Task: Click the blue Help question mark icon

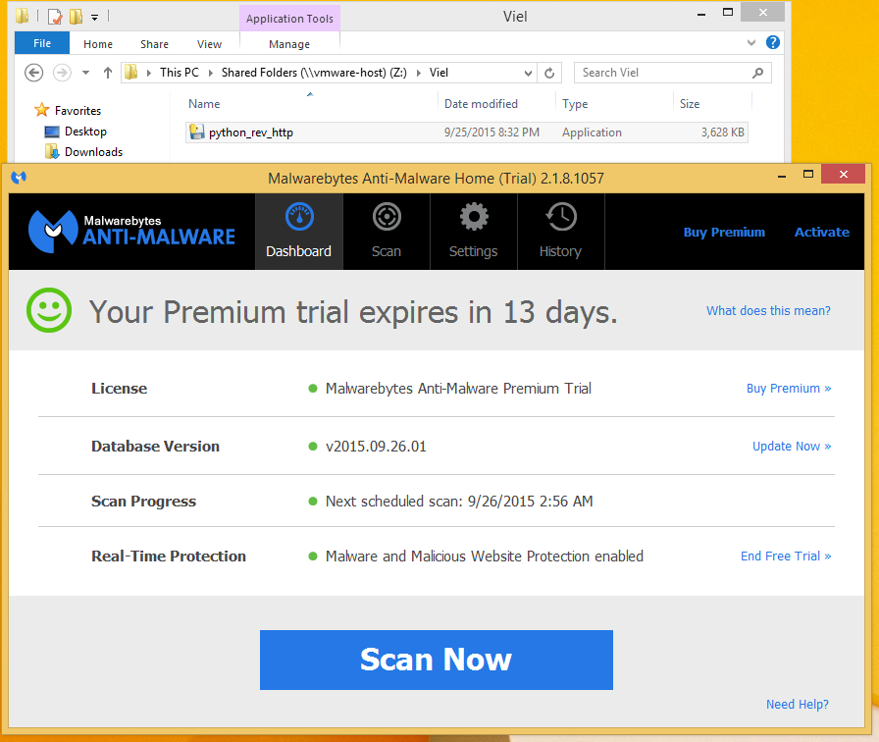Action: point(773,42)
